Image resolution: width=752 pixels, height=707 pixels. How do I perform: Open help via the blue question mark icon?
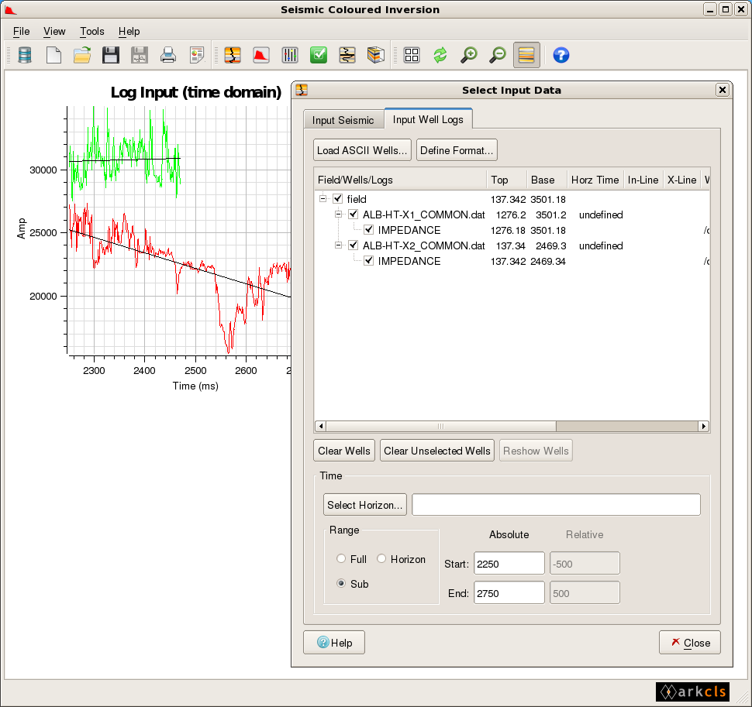pyautogui.click(x=561, y=55)
